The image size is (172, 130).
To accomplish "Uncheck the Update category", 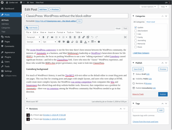I will (135, 27).
